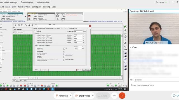Open the View menu
This screenshot has height=100, width=179.
(14, 7)
